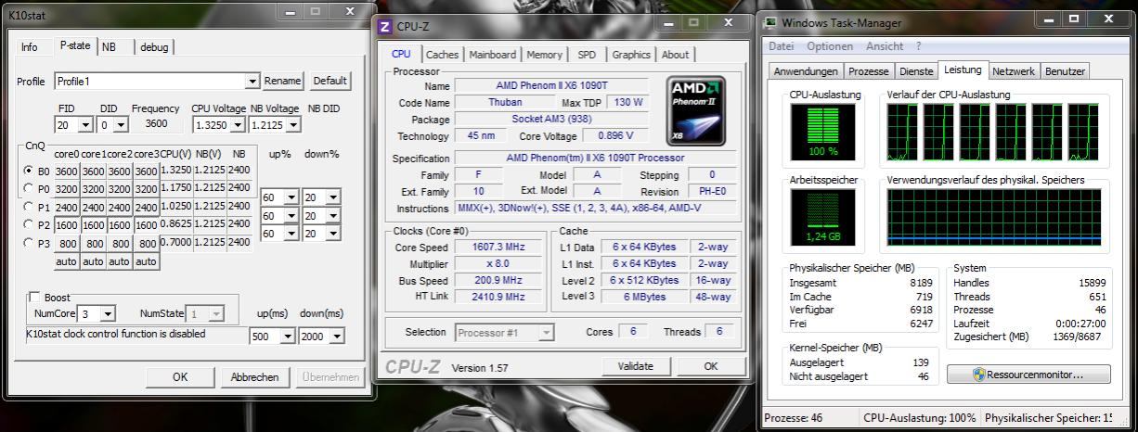Switch to Netzwerk tab in Task-Manager
Image resolution: width=1138 pixels, height=432 pixels.
(1014, 71)
